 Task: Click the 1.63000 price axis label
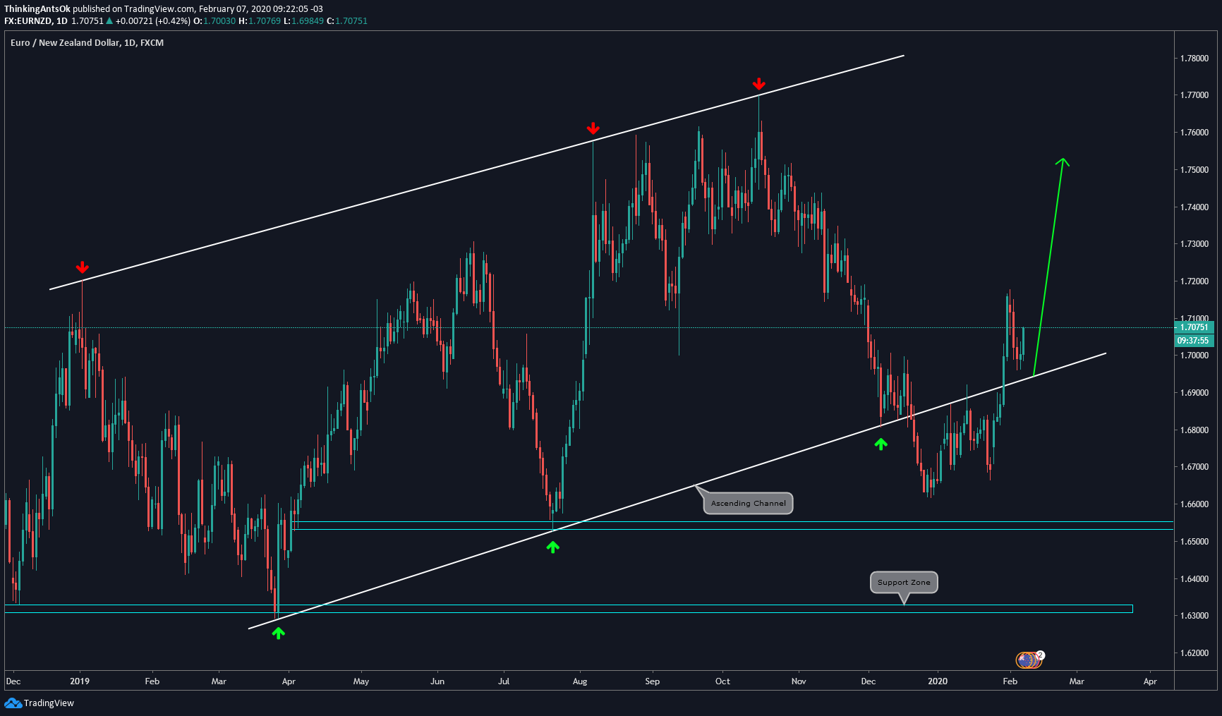1194,616
